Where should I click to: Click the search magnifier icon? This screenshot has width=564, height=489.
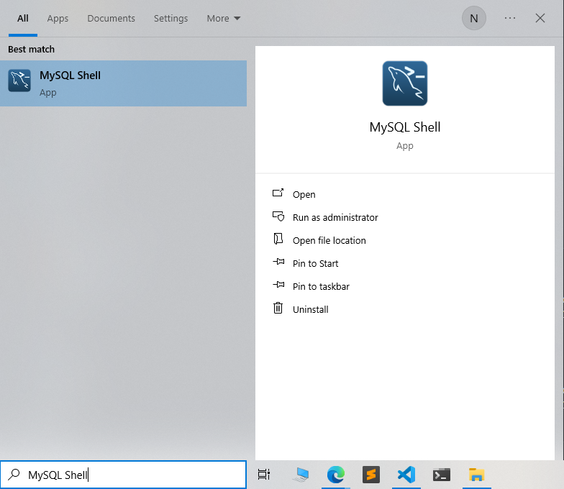coord(14,475)
